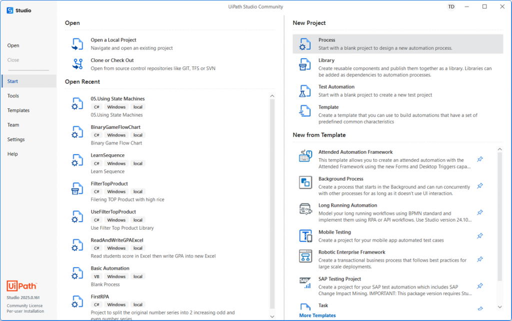The image size is (512, 321).
Task: Click the LearnSequence project icon
Action: [77, 160]
